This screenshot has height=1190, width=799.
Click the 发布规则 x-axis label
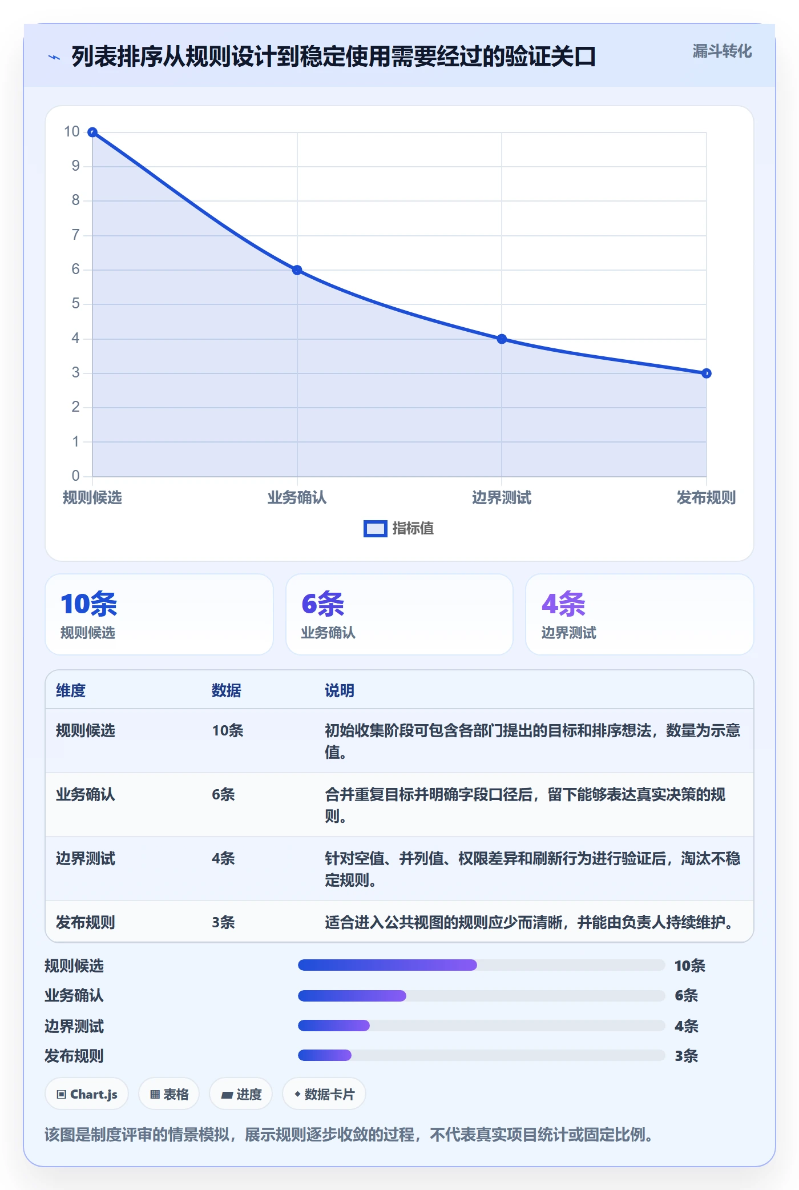point(706,498)
